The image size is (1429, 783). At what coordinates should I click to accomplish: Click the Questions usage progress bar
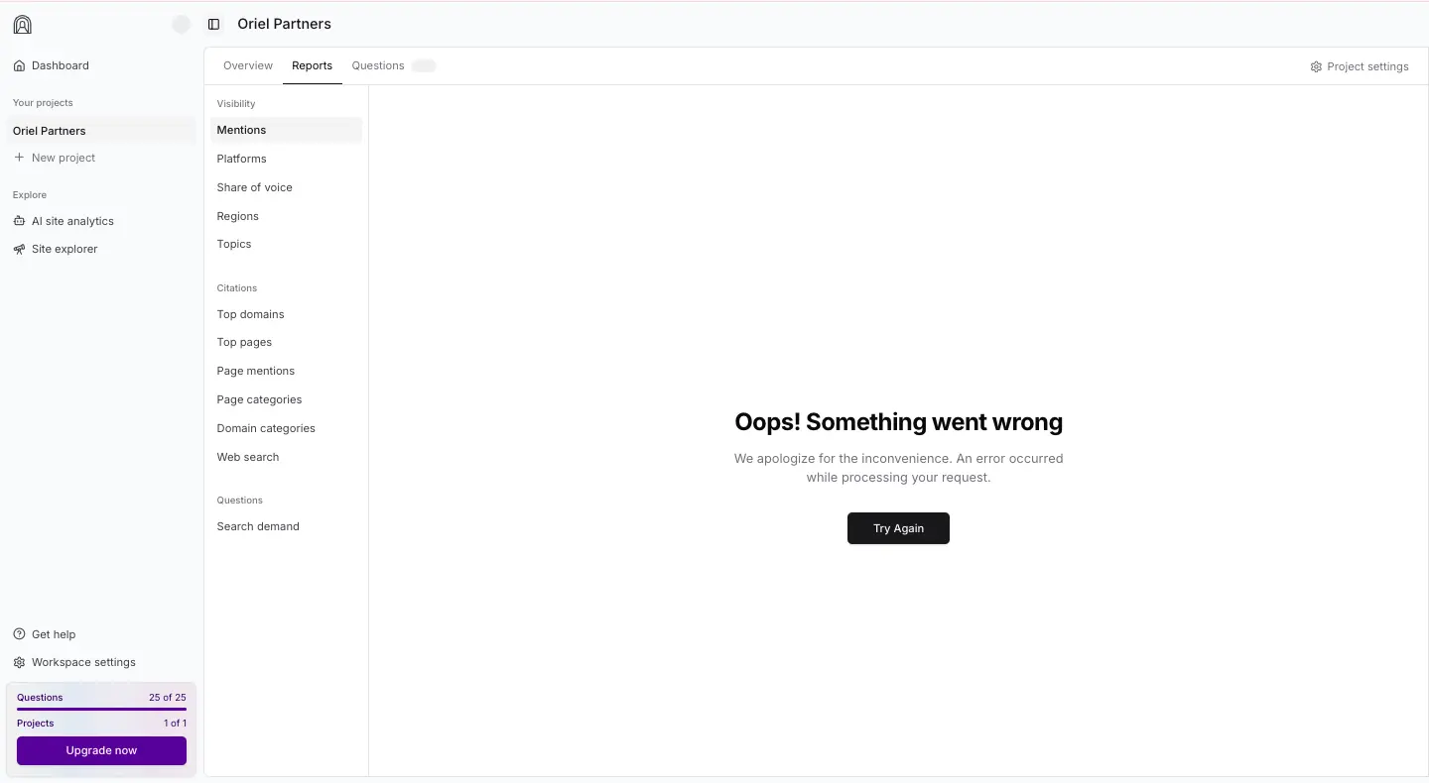[x=101, y=709]
